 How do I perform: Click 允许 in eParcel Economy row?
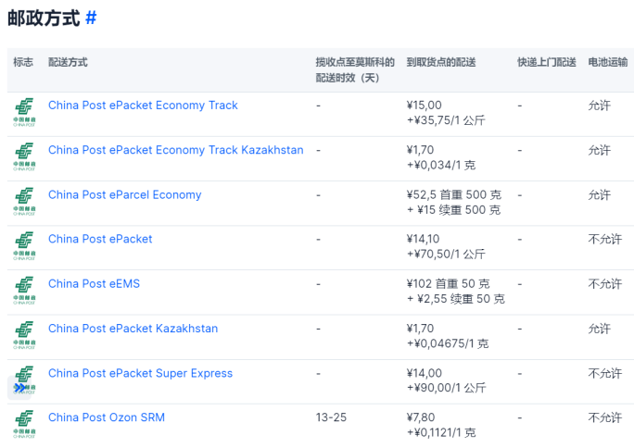click(x=599, y=195)
